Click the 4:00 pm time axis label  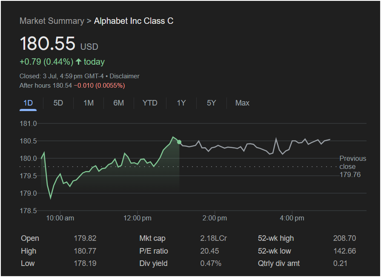point(292,218)
